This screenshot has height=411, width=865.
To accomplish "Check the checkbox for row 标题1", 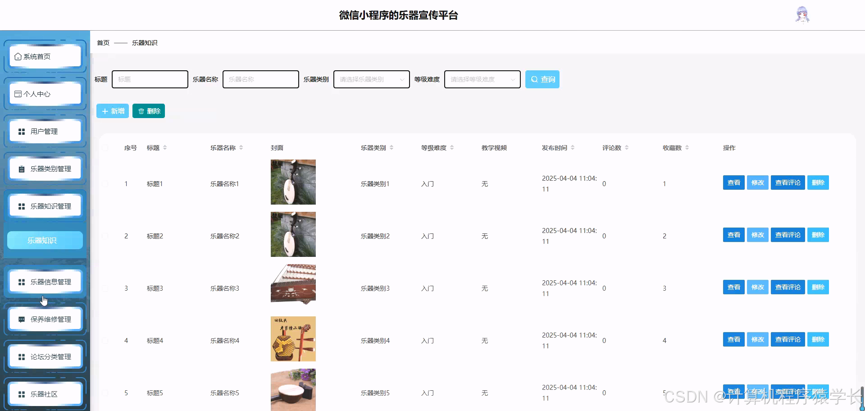I will click(106, 183).
